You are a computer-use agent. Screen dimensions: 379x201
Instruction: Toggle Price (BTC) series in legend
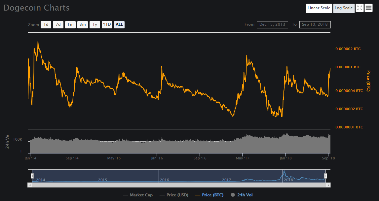pyautogui.click(x=209, y=195)
